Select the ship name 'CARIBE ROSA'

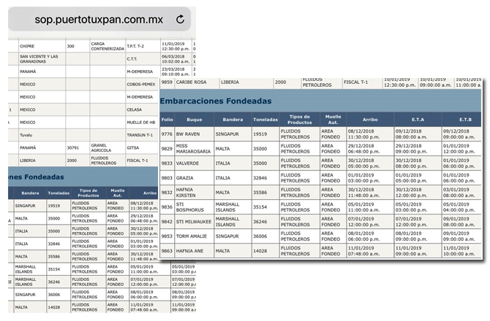coord(192,82)
